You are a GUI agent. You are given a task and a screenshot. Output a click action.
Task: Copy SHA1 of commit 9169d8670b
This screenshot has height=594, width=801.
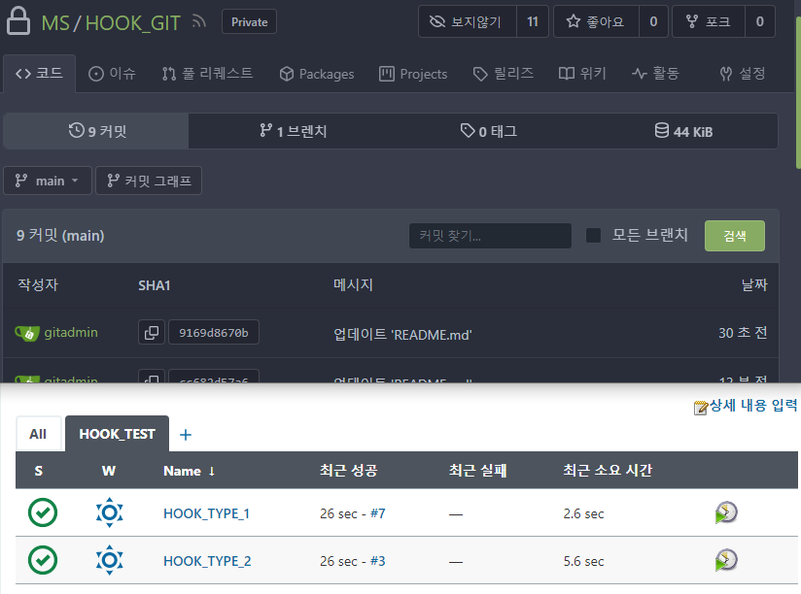point(152,333)
